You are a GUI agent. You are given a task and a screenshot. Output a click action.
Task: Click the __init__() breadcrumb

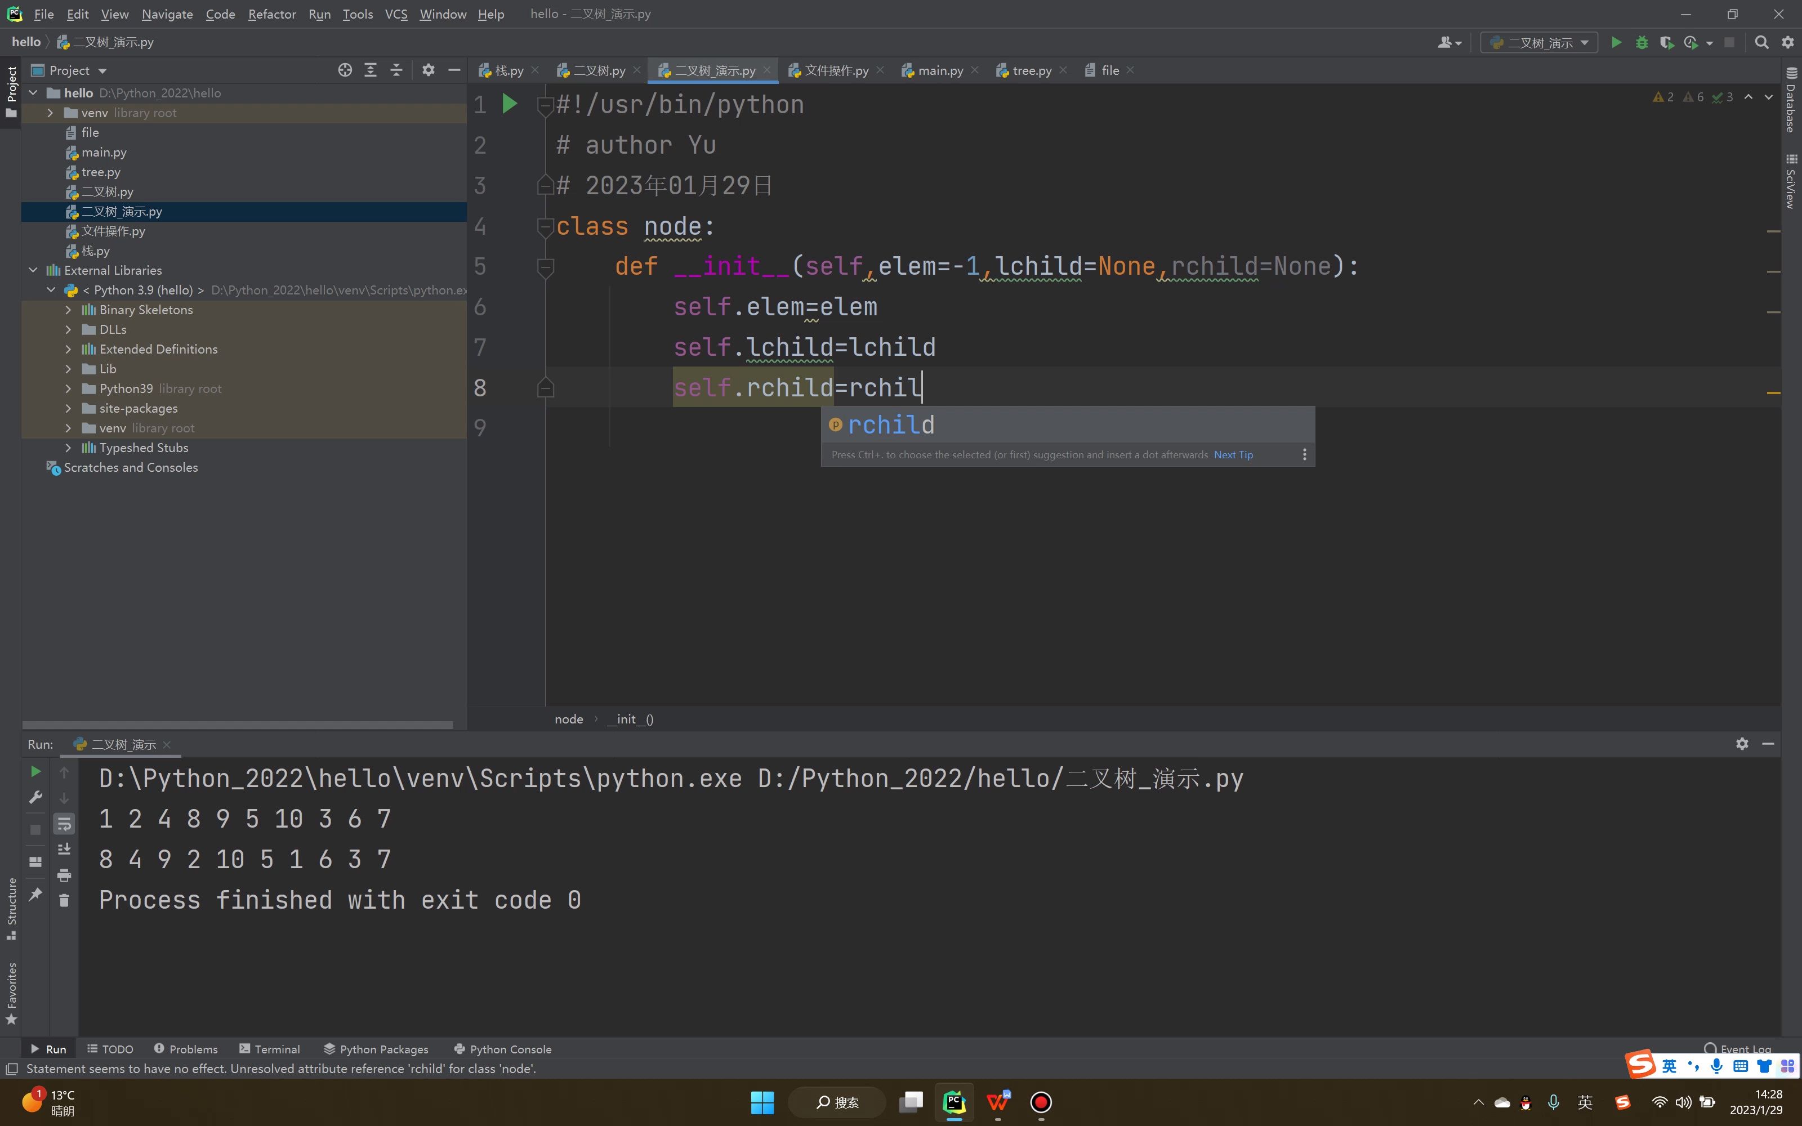(x=630, y=718)
